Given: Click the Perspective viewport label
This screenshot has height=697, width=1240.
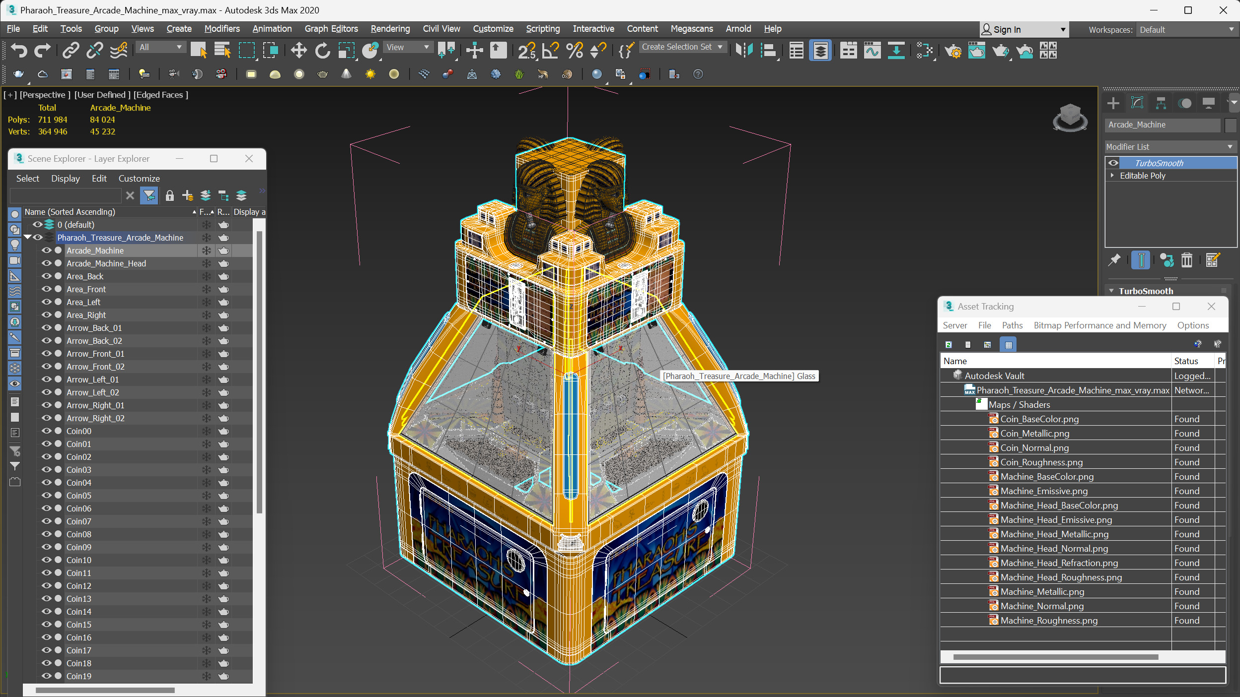Looking at the screenshot, I should [x=45, y=95].
